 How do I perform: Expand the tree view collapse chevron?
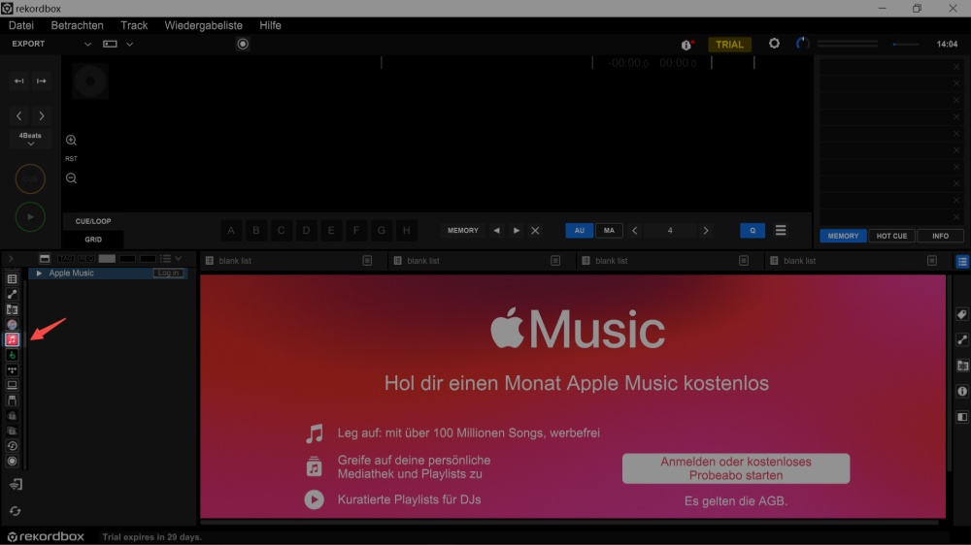tap(11, 259)
